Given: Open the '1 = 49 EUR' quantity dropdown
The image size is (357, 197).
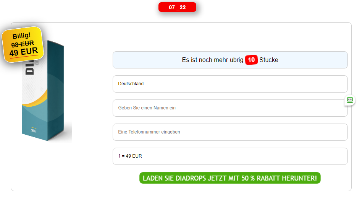Looking at the screenshot, I should click(x=230, y=156).
